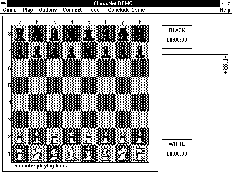Open the Options menu
The height and width of the screenshot is (174, 232).
48,10
